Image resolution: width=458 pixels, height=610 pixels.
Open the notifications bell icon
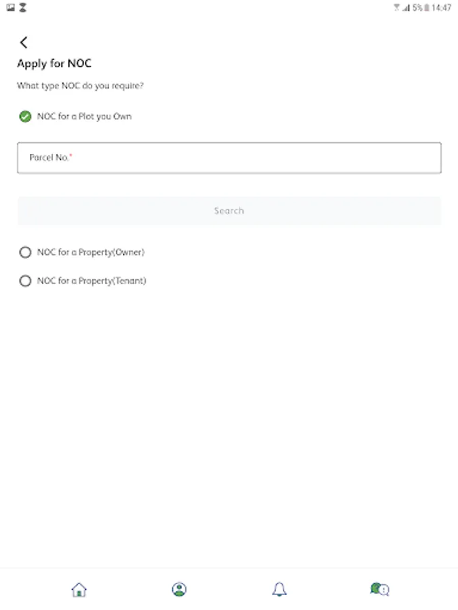point(279,590)
